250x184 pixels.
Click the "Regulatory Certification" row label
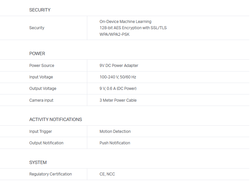51,174
